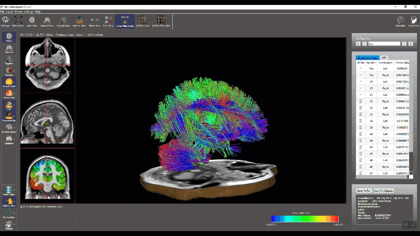The image size is (420, 236).
Task: Open the Export menu
Action: point(10,11)
